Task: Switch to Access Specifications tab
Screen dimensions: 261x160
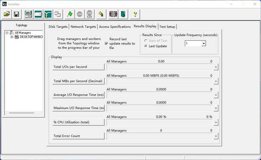Action: pyautogui.click(x=115, y=27)
